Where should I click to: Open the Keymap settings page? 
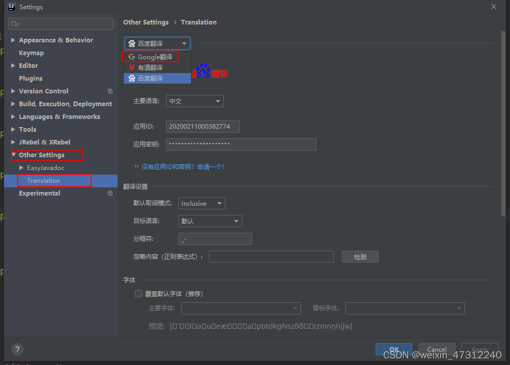pyautogui.click(x=31, y=53)
